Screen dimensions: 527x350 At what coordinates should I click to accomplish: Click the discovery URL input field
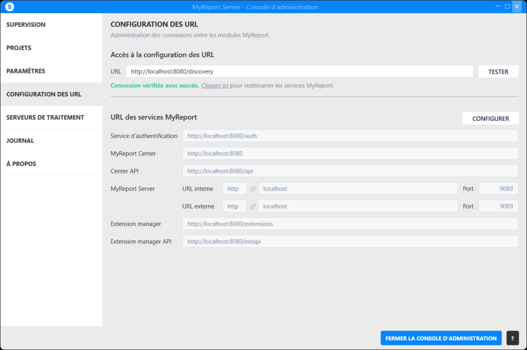pyautogui.click(x=299, y=71)
